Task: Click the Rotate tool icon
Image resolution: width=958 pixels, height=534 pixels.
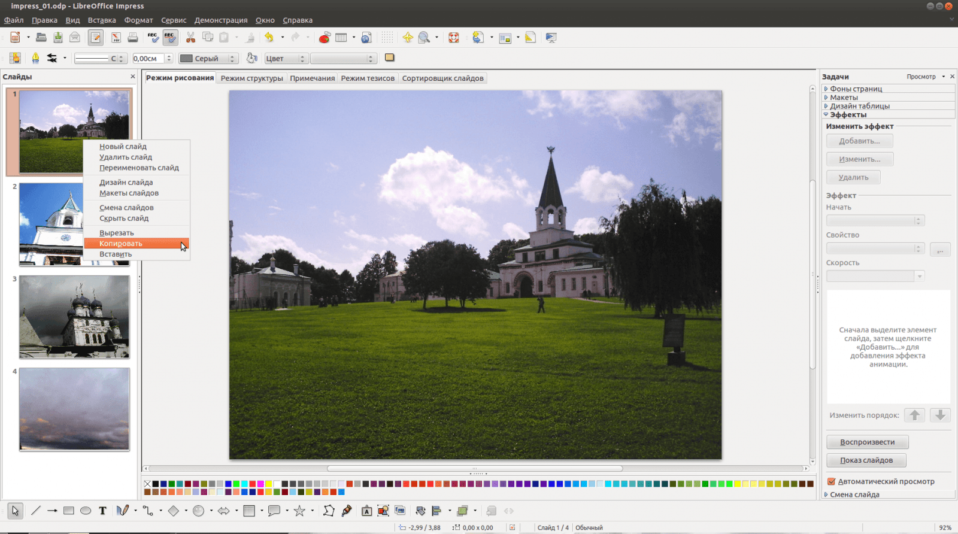Action: pyautogui.click(x=420, y=511)
